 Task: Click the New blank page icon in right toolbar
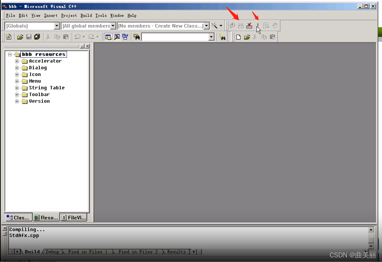(x=238, y=37)
